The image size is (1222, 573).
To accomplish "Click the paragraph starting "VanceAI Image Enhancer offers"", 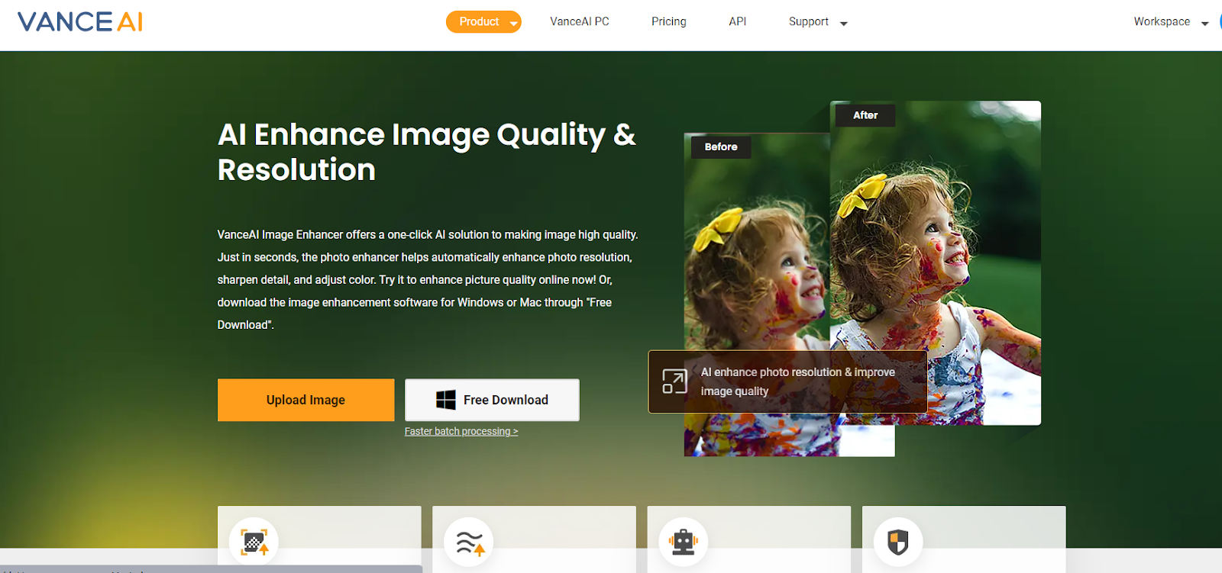I will point(428,279).
